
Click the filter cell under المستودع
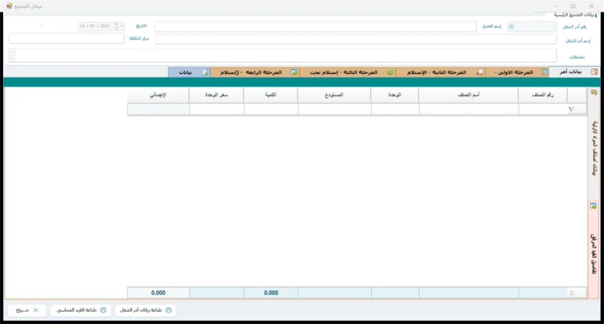pyautogui.click(x=335, y=109)
